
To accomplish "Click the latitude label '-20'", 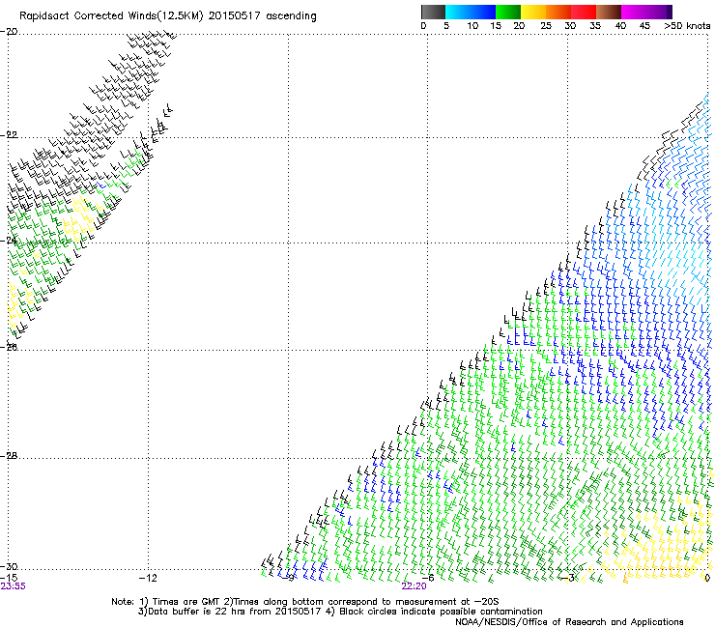I will point(10,32).
